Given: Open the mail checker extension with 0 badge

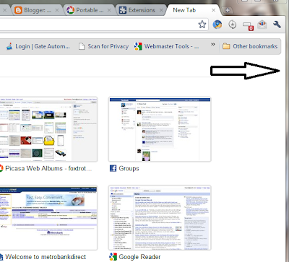Looking at the screenshot, I should coord(248,25).
